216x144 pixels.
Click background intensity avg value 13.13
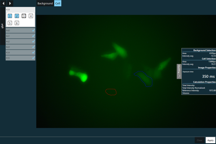tap(213, 56)
